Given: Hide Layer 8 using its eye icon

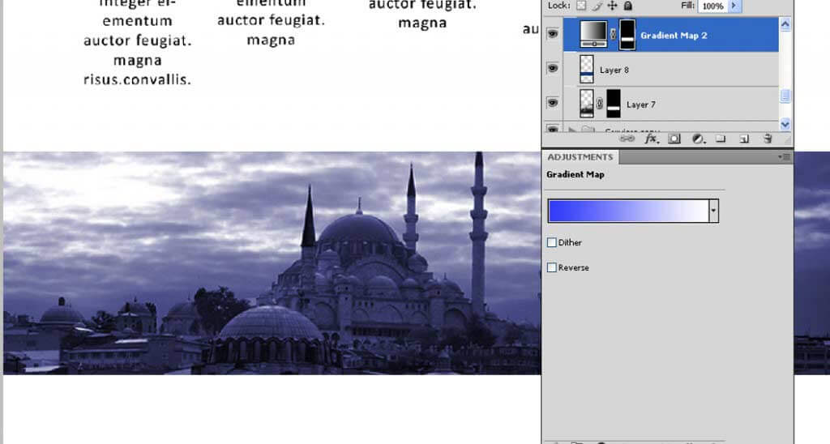Looking at the screenshot, I should (553, 69).
